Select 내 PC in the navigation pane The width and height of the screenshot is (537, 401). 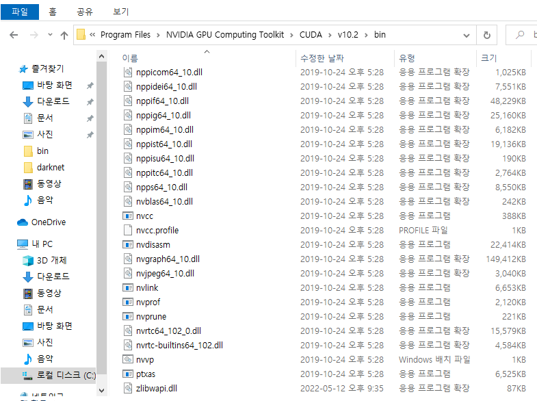(42, 244)
